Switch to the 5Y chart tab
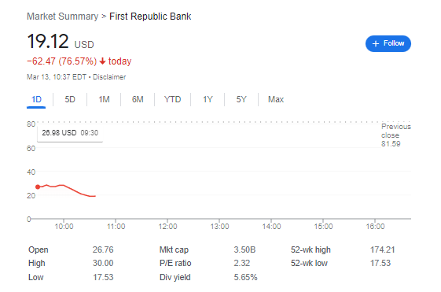441x292 pixels. (x=241, y=99)
